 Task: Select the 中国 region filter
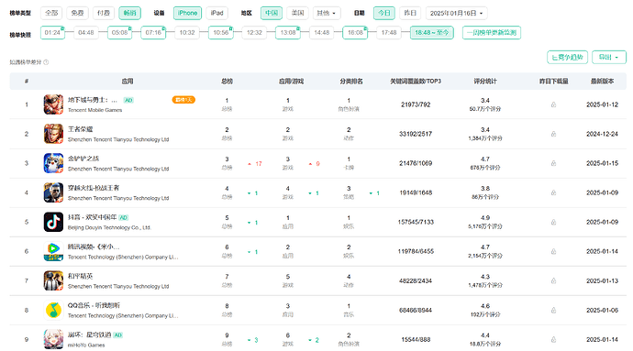pos(272,13)
